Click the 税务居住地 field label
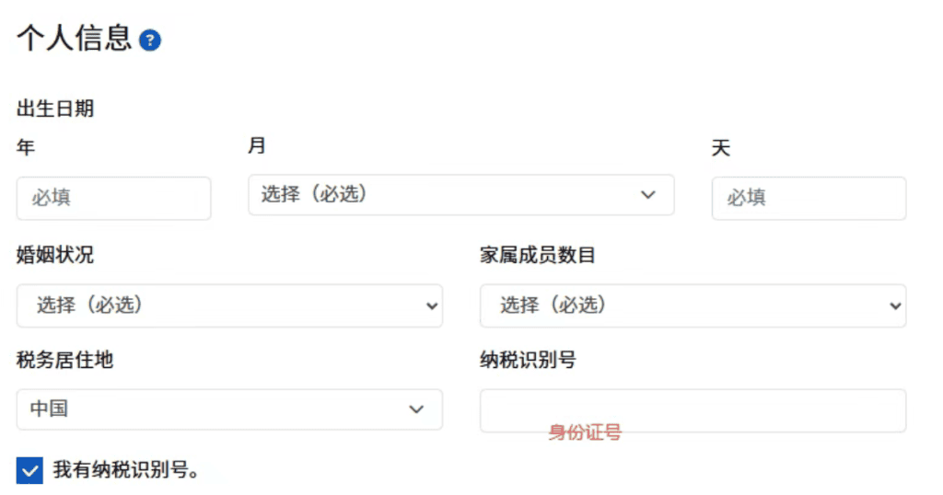 coord(65,360)
